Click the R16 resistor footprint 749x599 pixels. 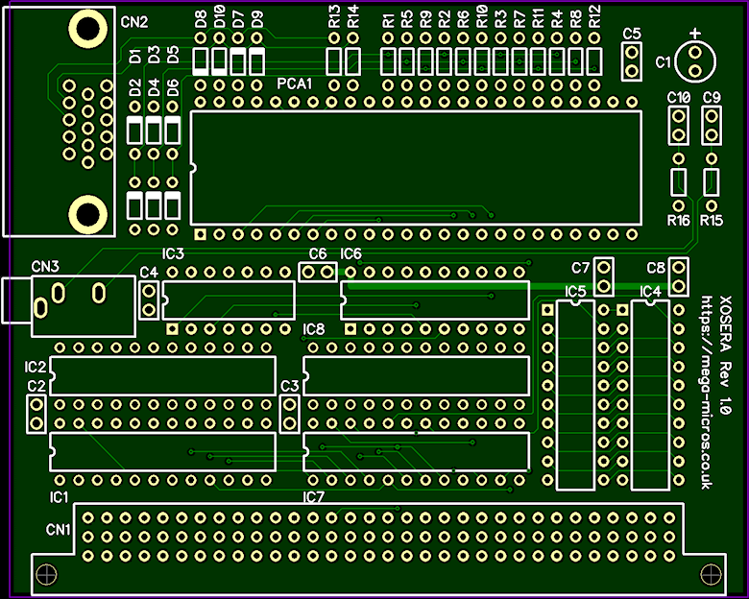[679, 181]
